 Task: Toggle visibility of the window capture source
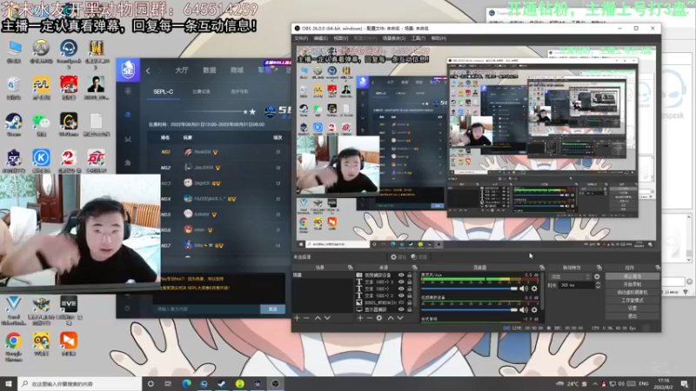(401, 302)
